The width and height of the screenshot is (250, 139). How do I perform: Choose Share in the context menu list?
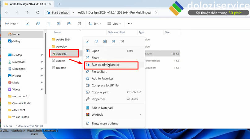[x=114, y=58]
